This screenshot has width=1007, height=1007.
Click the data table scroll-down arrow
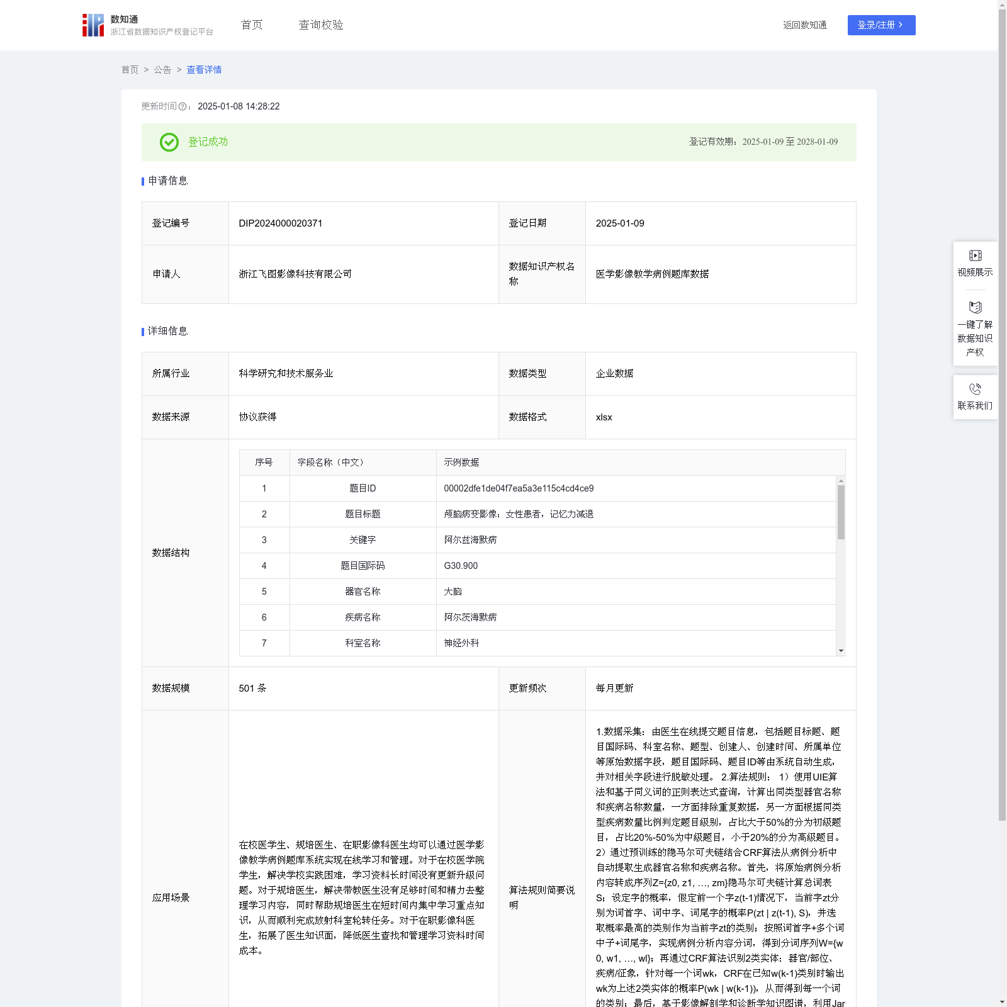tap(841, 651)
